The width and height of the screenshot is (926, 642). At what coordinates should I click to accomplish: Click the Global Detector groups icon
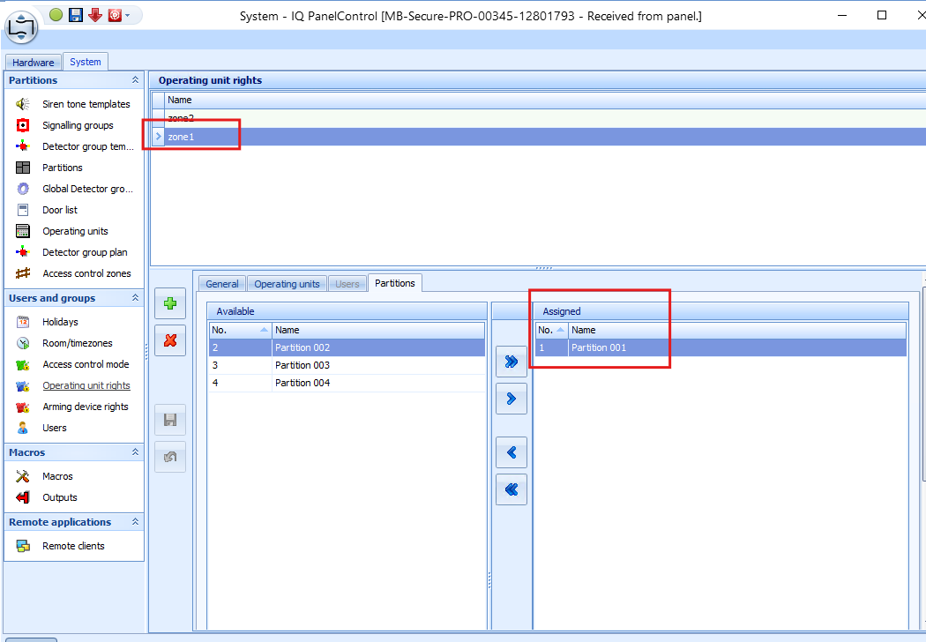pos(22,189)
